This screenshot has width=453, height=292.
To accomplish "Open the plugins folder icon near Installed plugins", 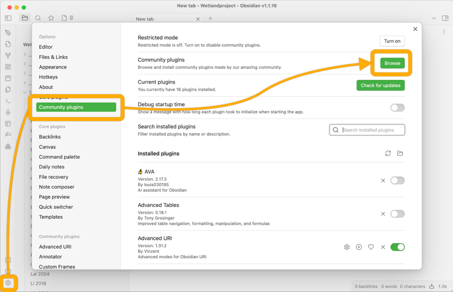I will pyautogui.click(x=400, y=153).
